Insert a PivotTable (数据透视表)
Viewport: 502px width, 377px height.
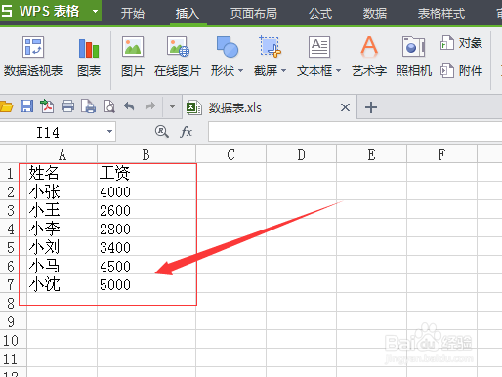pyautogui.click(x=33, y=57)
